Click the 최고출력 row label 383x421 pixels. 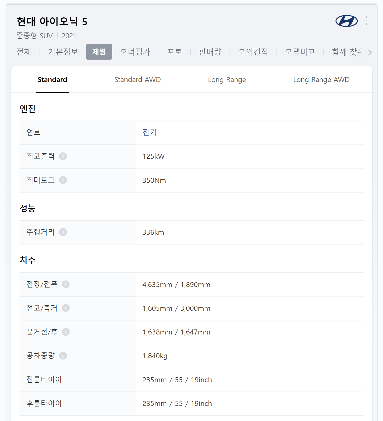click(41, 156)
